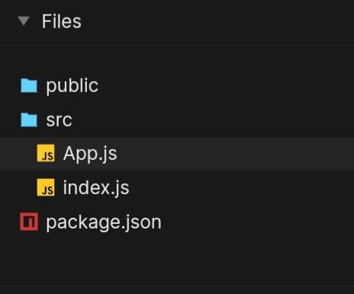Collapse the src folder by its name
354x294 pixels.
point(59,120)
